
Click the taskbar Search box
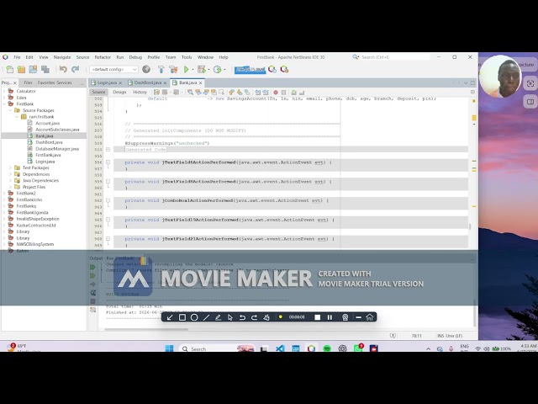pos(217,348)
